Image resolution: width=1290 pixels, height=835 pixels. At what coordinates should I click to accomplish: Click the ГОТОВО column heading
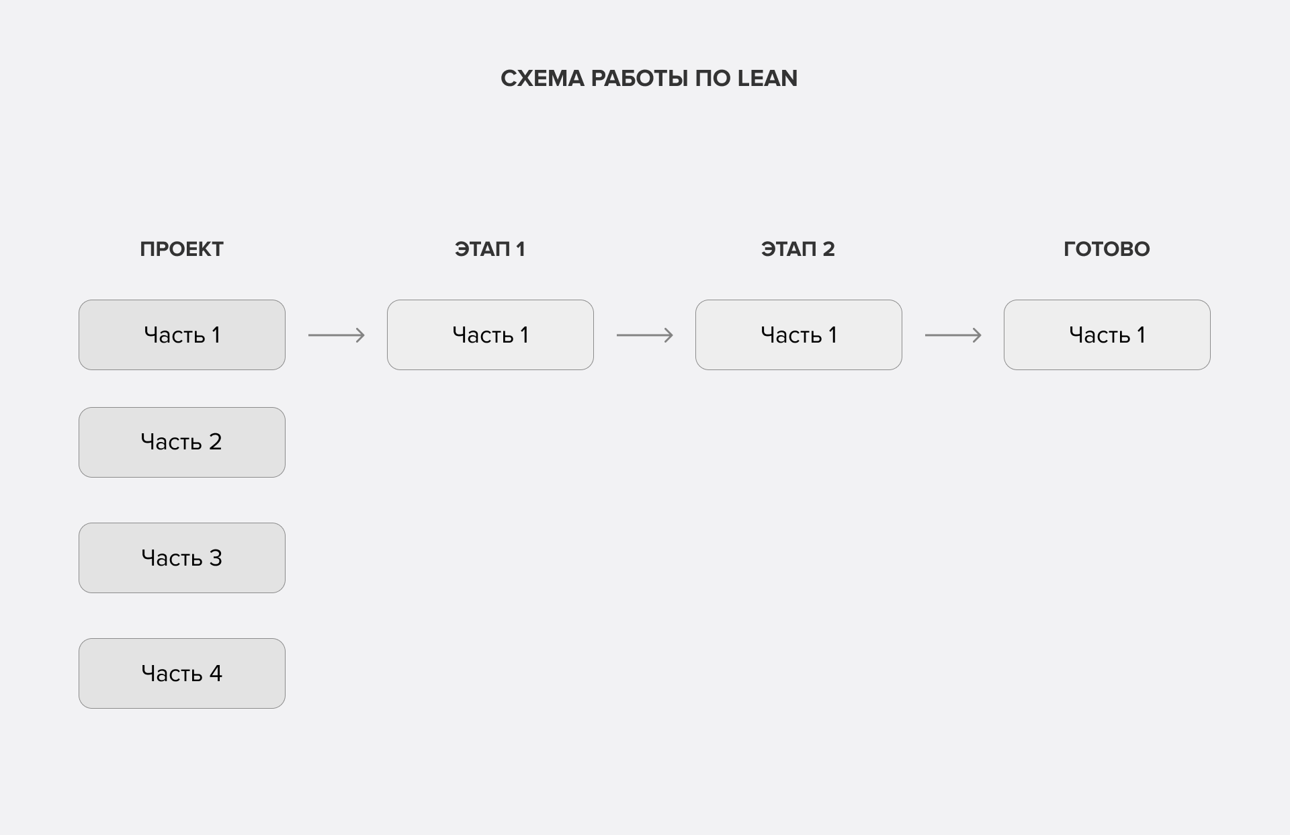click(1107, 249)
